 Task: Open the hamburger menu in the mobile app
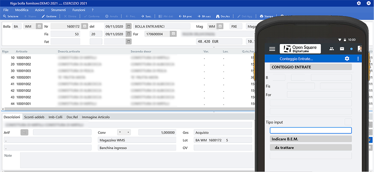(x=272, y=49)
